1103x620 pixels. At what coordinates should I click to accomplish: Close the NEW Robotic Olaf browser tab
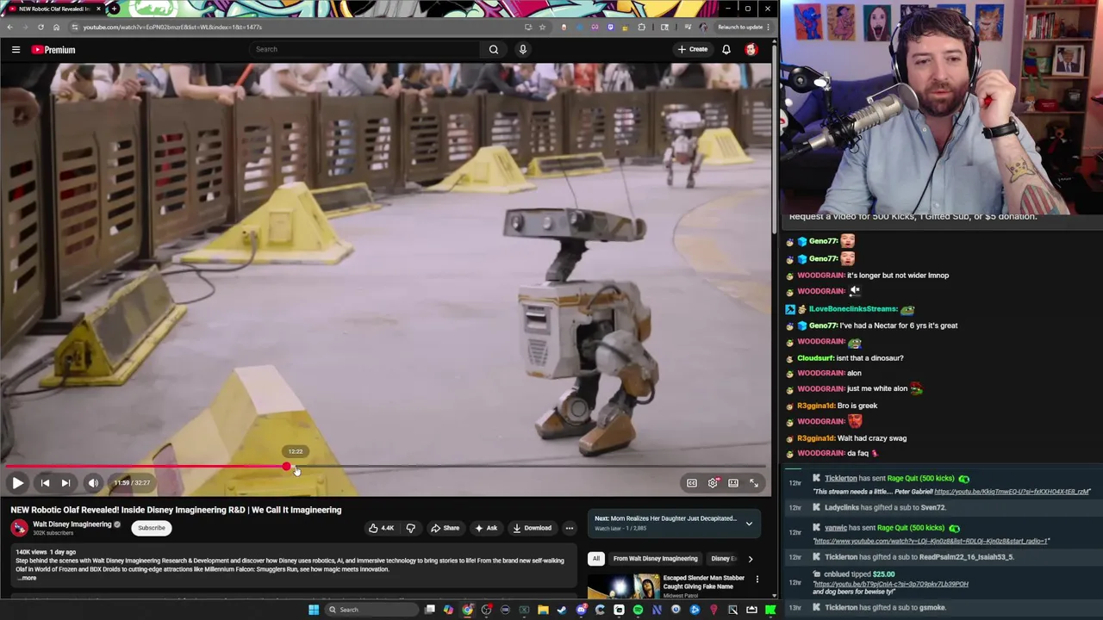[x=98, y=9]
